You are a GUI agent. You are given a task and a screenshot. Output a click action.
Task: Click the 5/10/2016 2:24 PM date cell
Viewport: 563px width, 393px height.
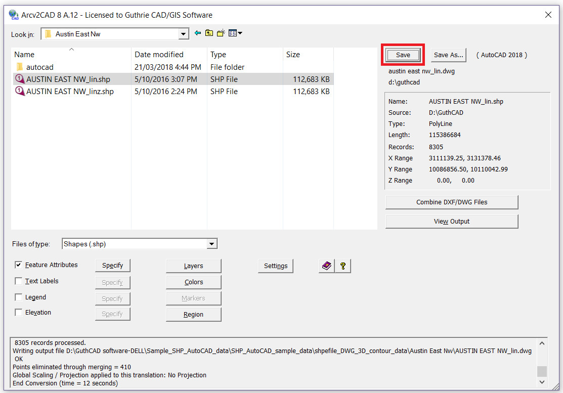(166, 92)
